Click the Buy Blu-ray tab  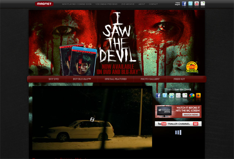pyautogui.click(x=82, y=79)
